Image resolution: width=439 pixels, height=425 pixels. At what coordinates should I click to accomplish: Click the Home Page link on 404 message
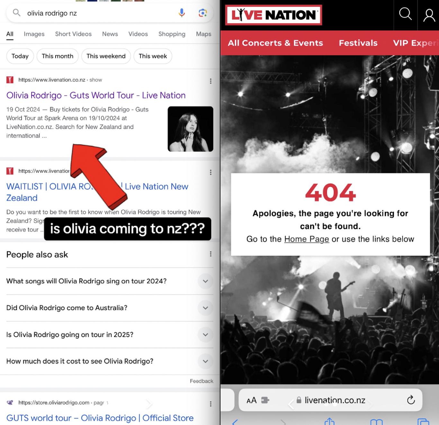(x=307, y=239)
